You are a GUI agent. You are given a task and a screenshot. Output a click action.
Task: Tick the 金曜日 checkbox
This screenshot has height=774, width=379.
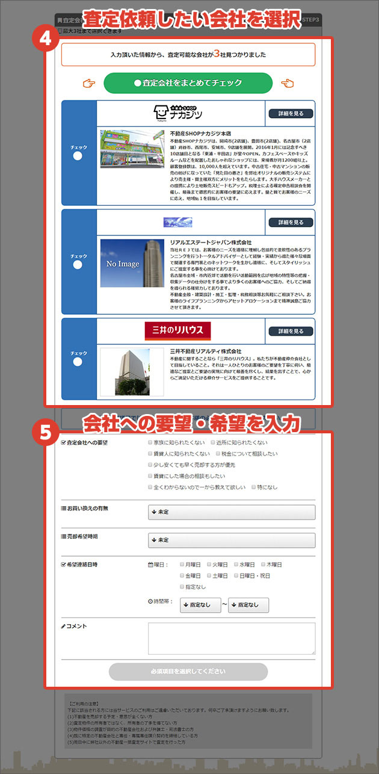point(183,575)
